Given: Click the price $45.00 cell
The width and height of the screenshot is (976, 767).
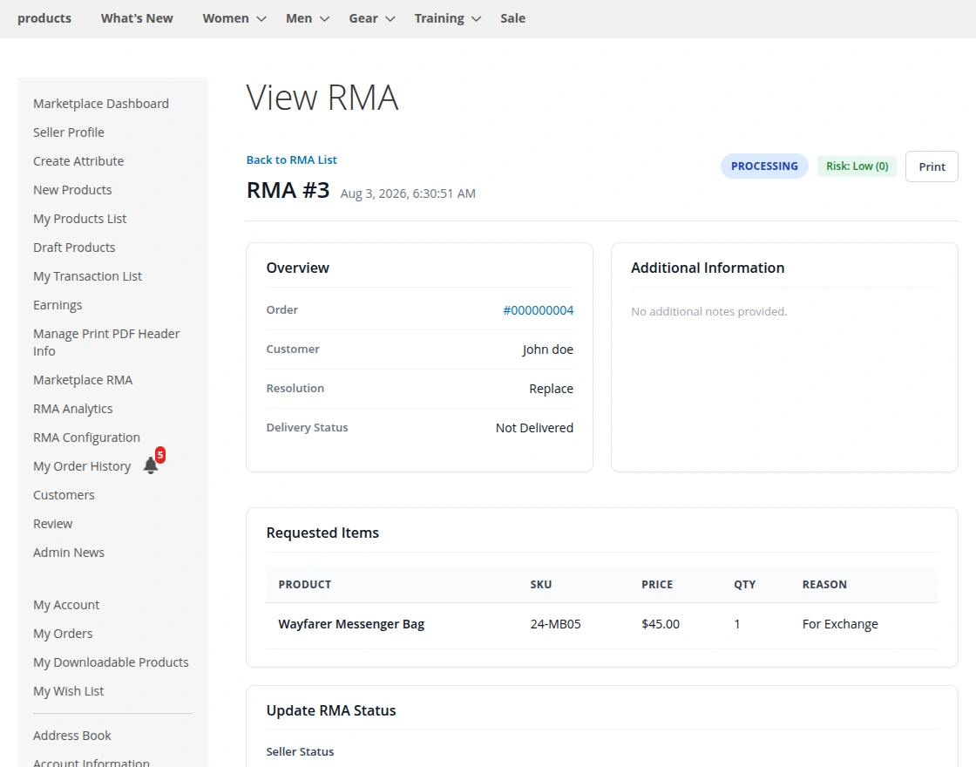Looking at the screenshot, I should coord(661,624).
